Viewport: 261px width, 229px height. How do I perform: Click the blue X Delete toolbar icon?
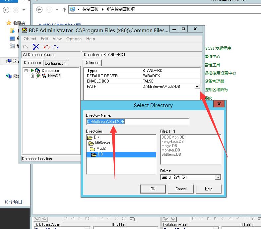36,47
